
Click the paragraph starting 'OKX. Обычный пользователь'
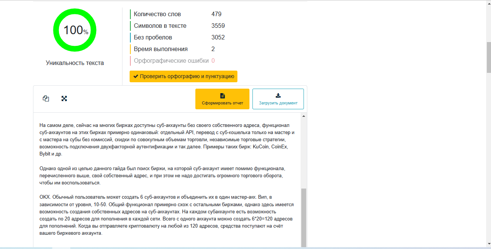[166, 215]
